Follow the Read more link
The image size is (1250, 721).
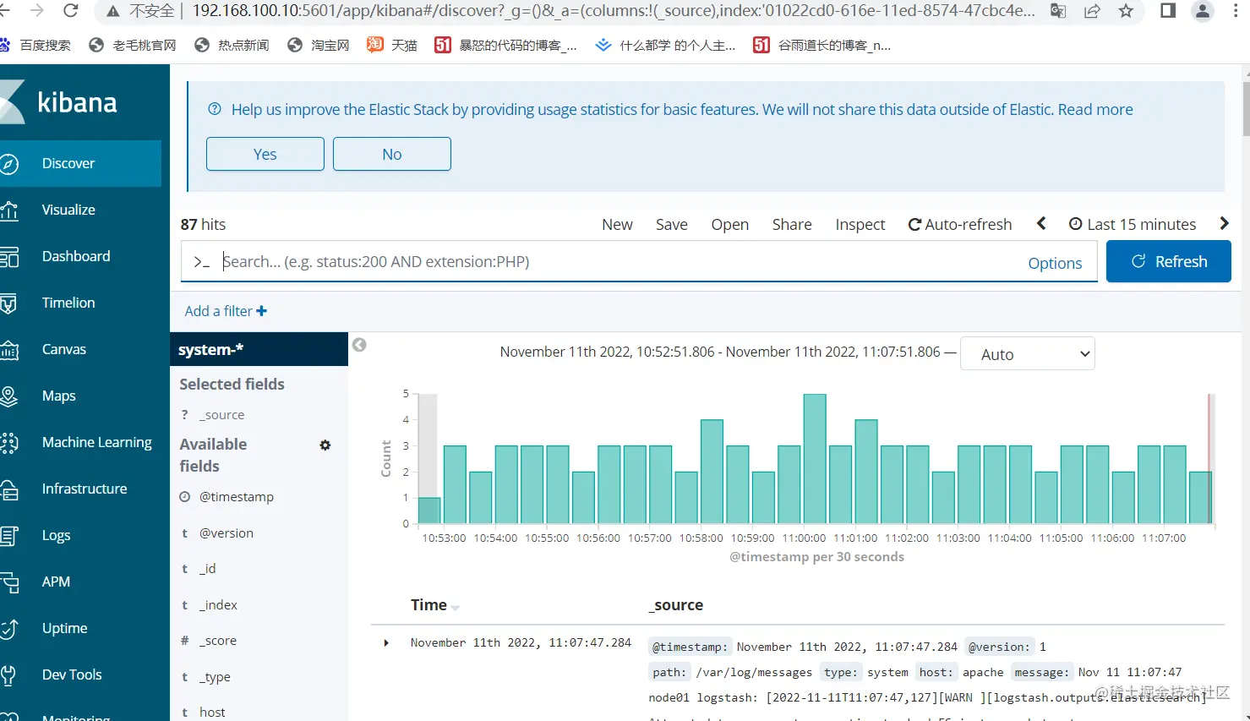coord(1095,109)
